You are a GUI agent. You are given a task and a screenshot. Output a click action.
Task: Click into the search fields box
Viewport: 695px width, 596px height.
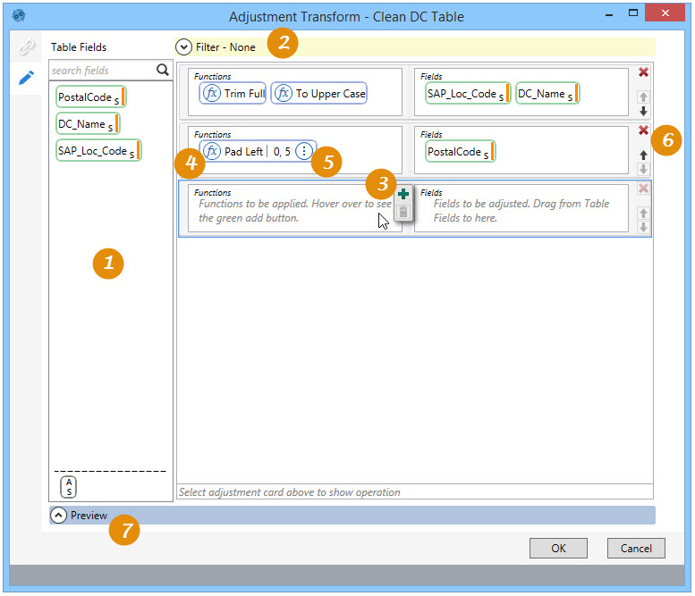pos(102,70)
